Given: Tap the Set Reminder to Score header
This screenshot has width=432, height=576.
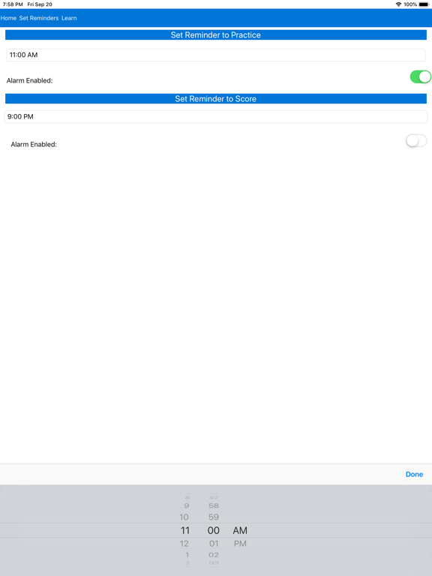Looking at the screenshot, I should point(216,99).
